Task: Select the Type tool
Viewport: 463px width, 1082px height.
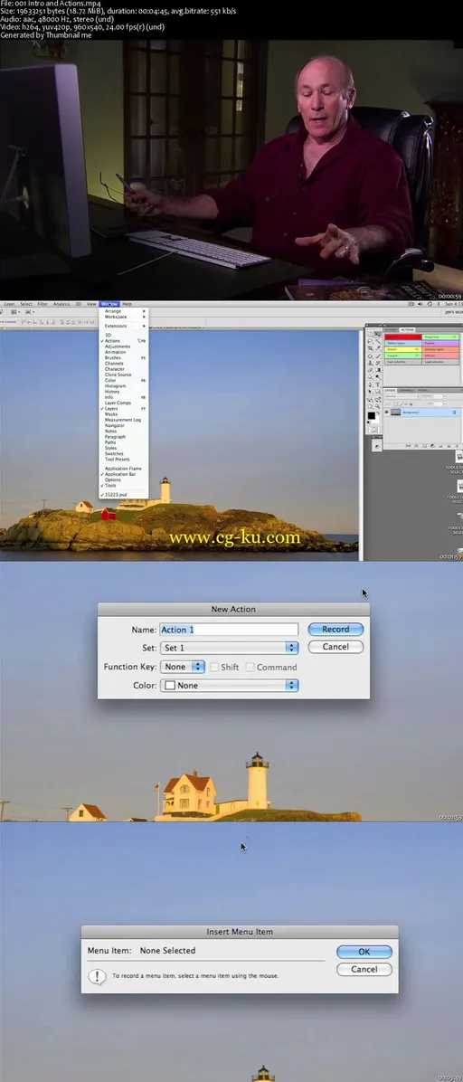Action: click(377, 384)
